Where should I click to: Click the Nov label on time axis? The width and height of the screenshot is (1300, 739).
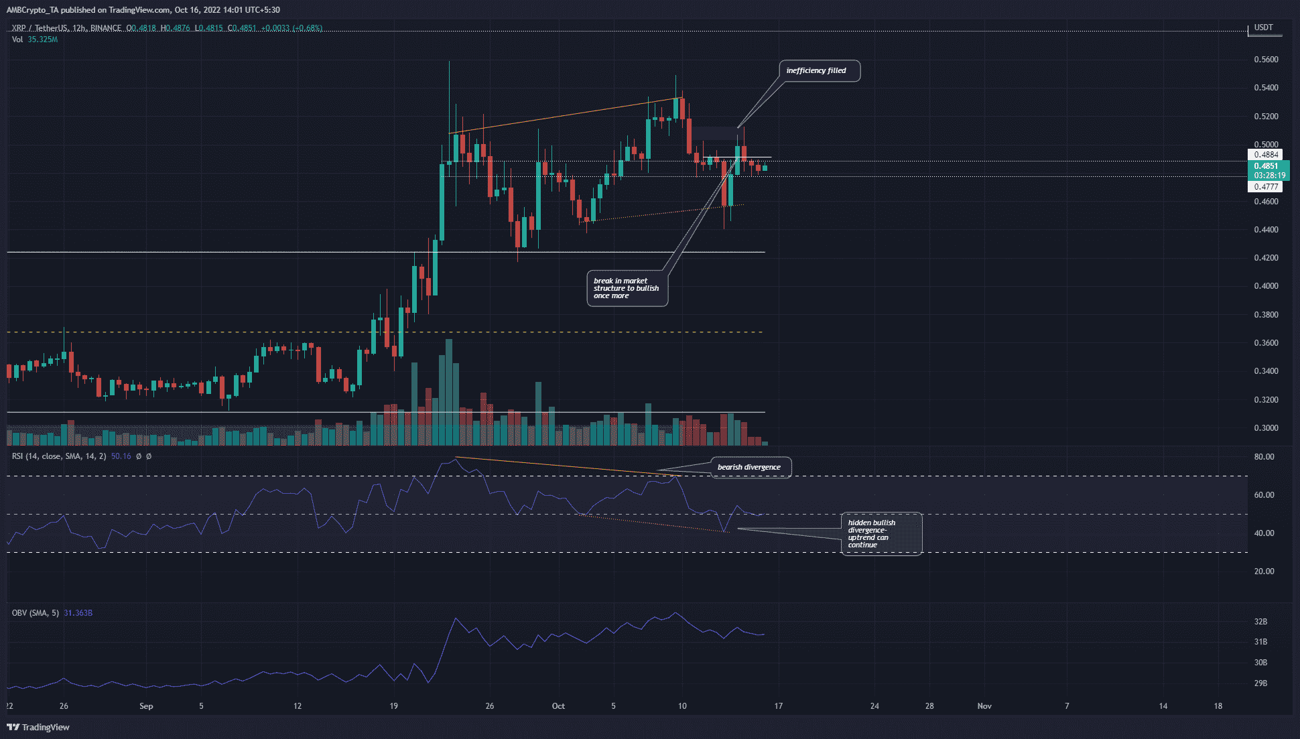point(984,706)
